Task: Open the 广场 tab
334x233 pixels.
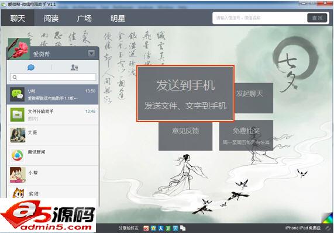Action: [84, 18]
